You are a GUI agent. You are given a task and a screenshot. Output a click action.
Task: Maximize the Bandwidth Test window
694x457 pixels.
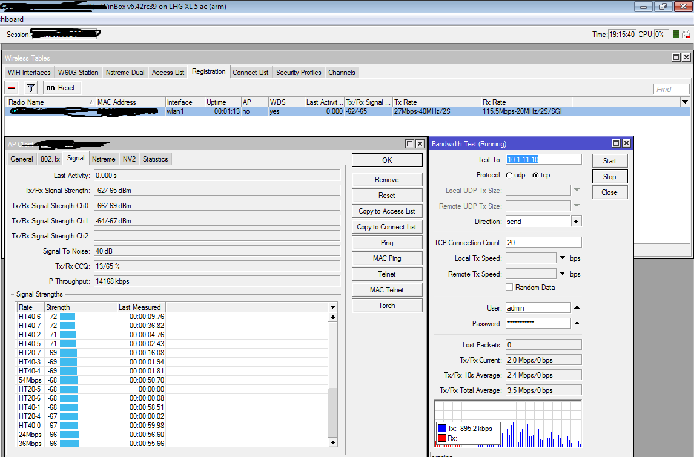tap(616, 143)
